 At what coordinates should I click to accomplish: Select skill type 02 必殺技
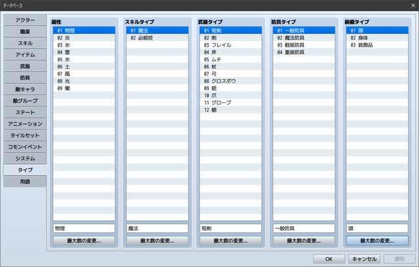coord(157,38)
